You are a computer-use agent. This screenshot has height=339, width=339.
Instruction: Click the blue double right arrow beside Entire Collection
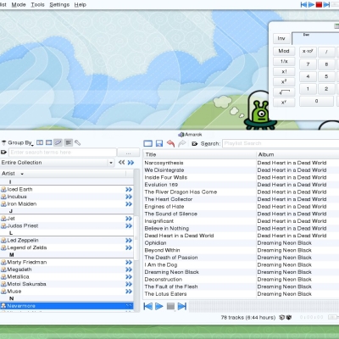tap(131, 163)
